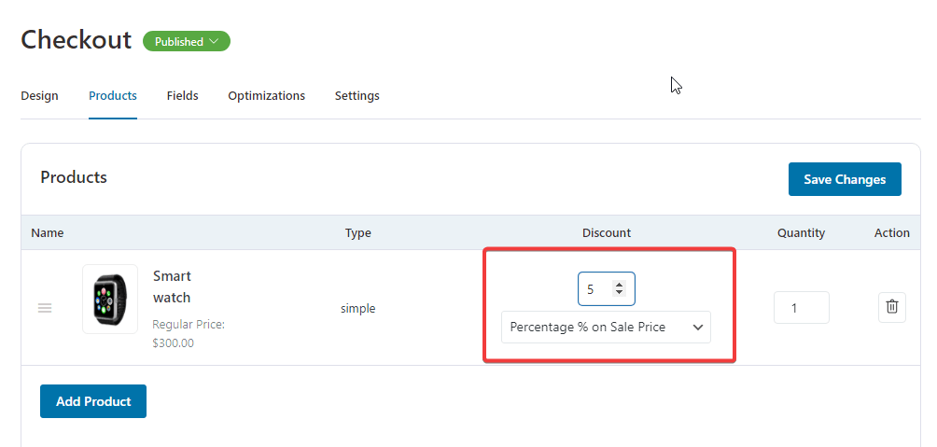The width and height of the screenshot is (937, 447).
Task: Increase discount with the up stepper arrow
Action: click(x=619, y=285)
